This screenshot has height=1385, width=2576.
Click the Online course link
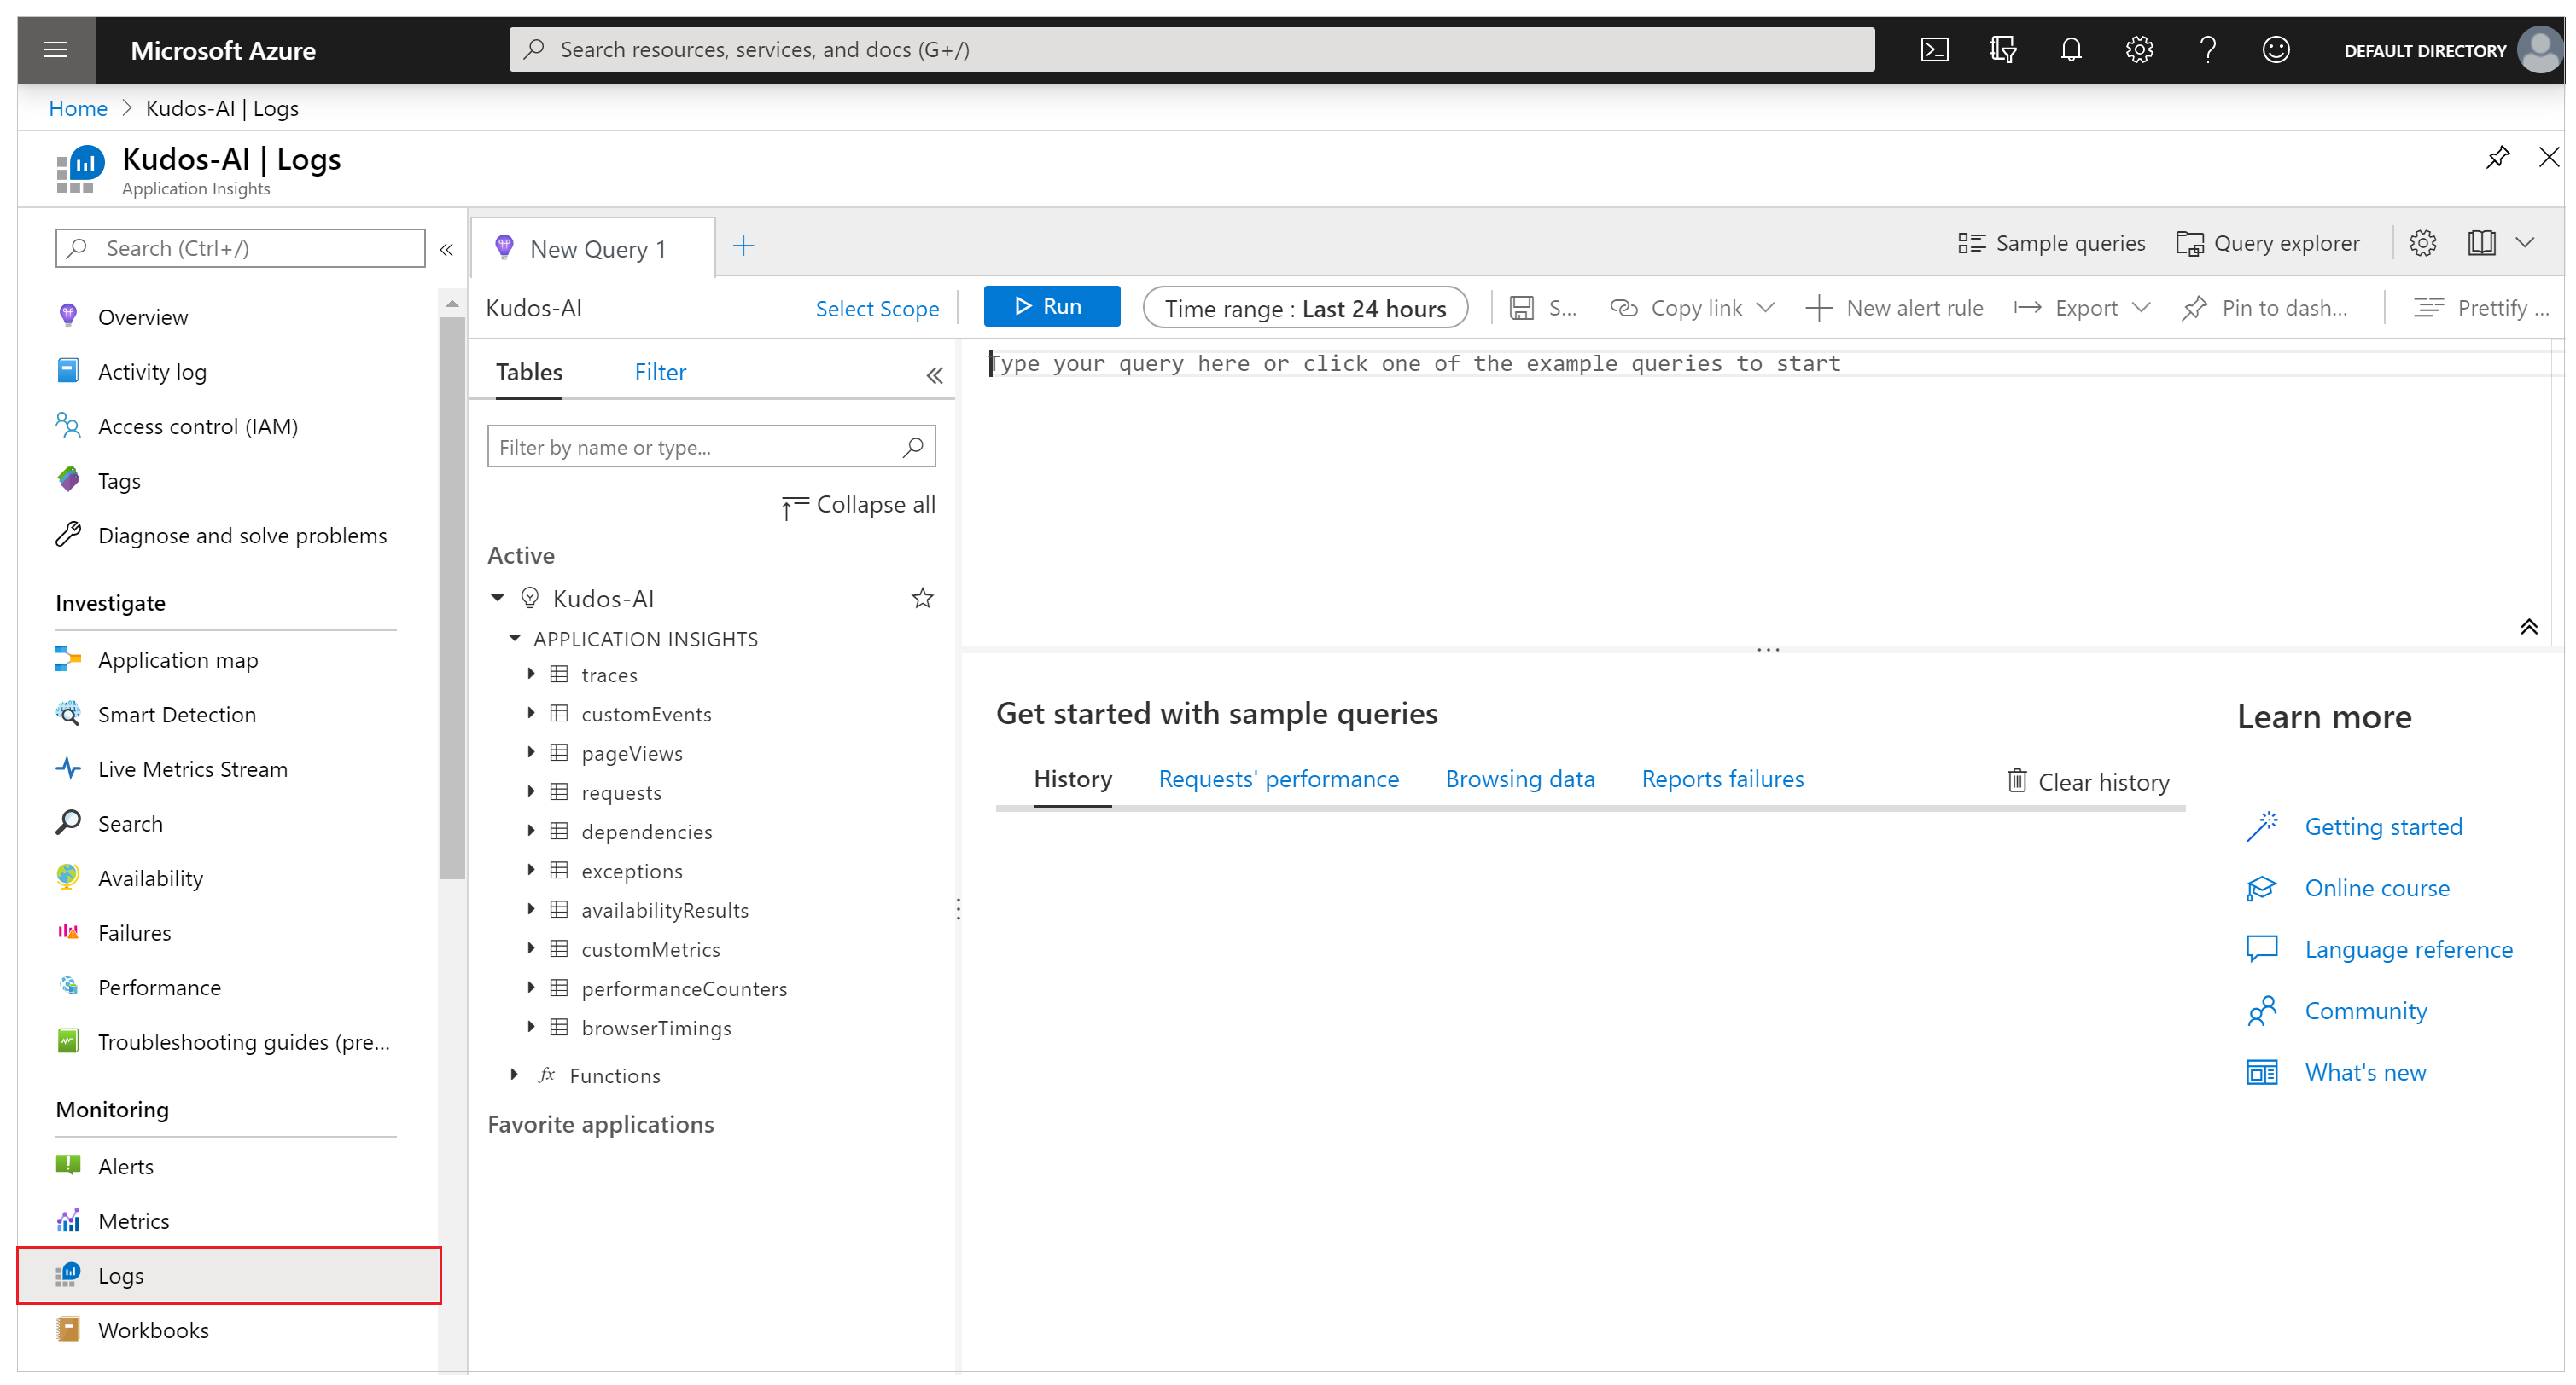coord(2378,887)
